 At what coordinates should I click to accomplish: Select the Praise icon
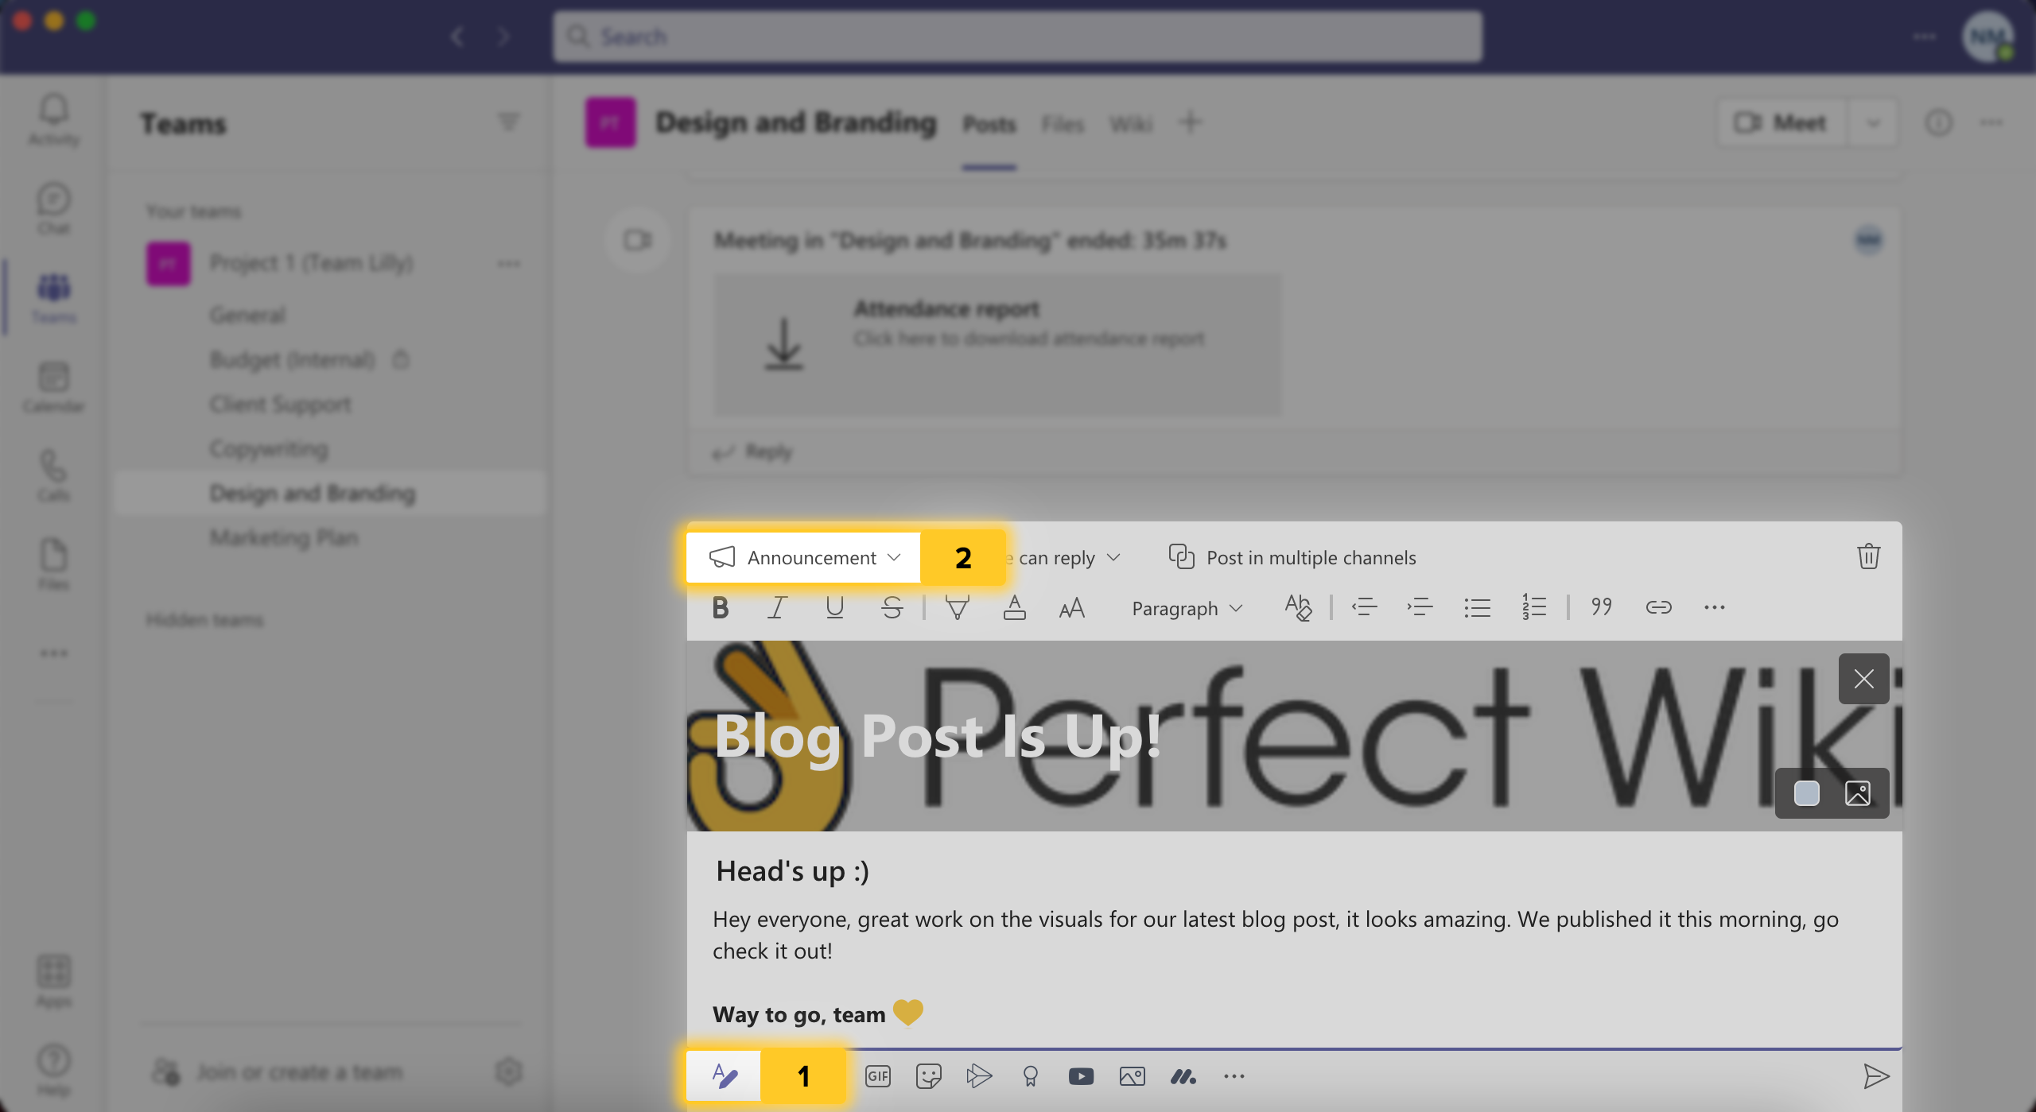[x=1031, y=1075]
